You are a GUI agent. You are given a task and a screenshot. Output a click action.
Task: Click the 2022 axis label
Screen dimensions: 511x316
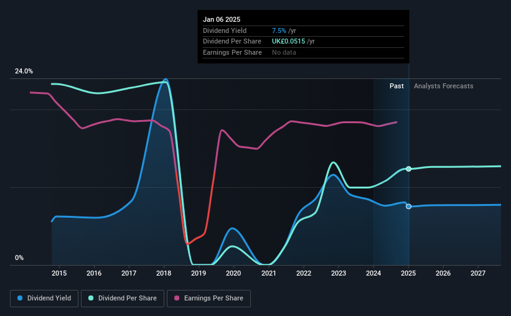click(x=304, y=273)
